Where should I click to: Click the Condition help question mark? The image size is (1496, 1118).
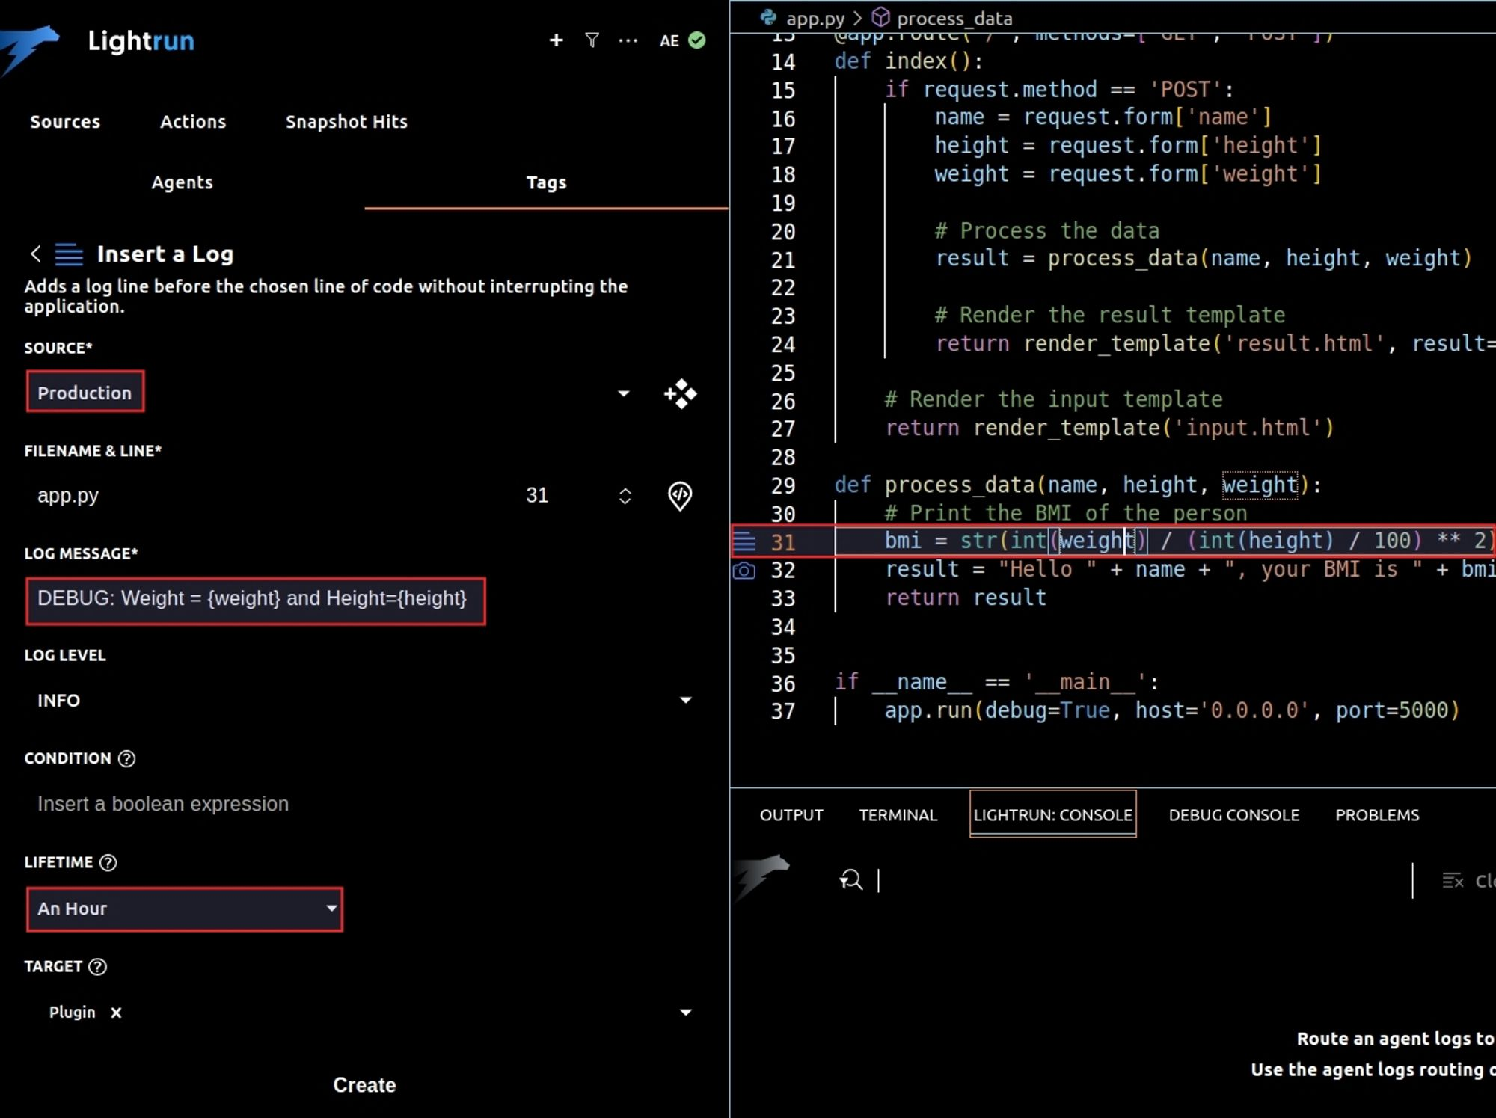(x=127, y=758)
